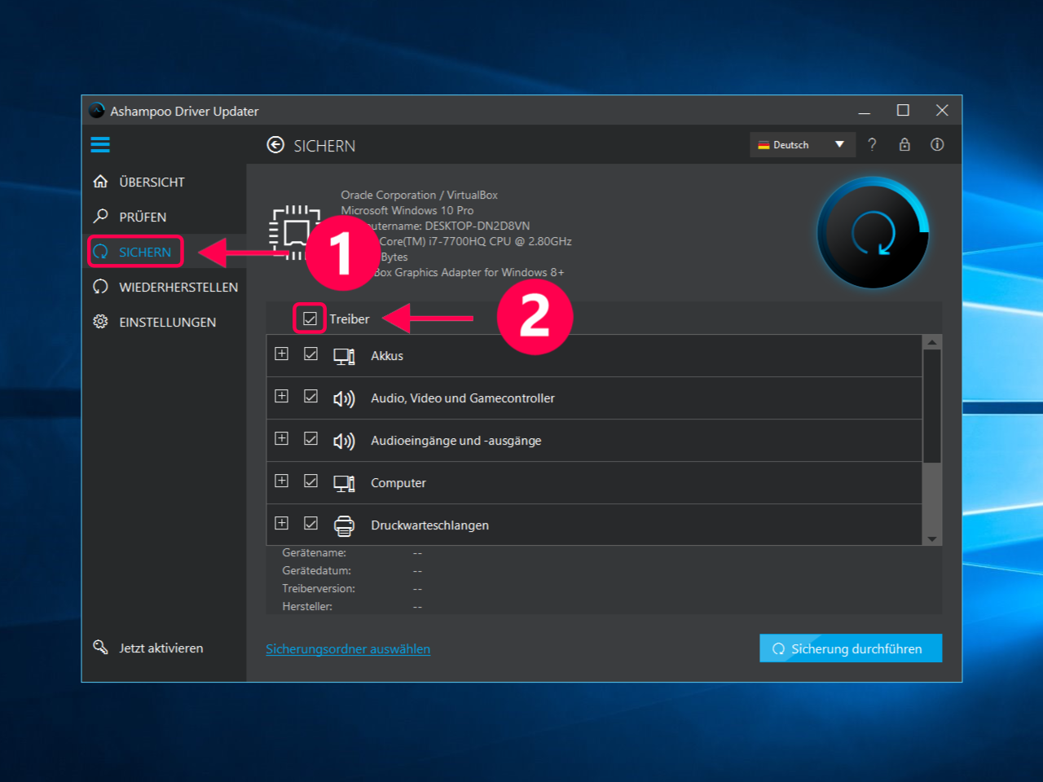Uncheck Audio, Video und Gamecontroller checkbox

coord(310,396)
